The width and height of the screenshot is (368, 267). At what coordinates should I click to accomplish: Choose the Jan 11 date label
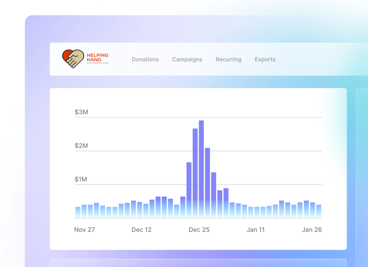(x=256, y=230)
